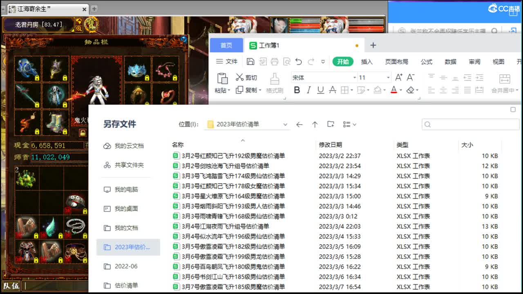Click the cell Borders icon
Image resolution: width=523 pixels, height=294 pixels.
point(344,90)
